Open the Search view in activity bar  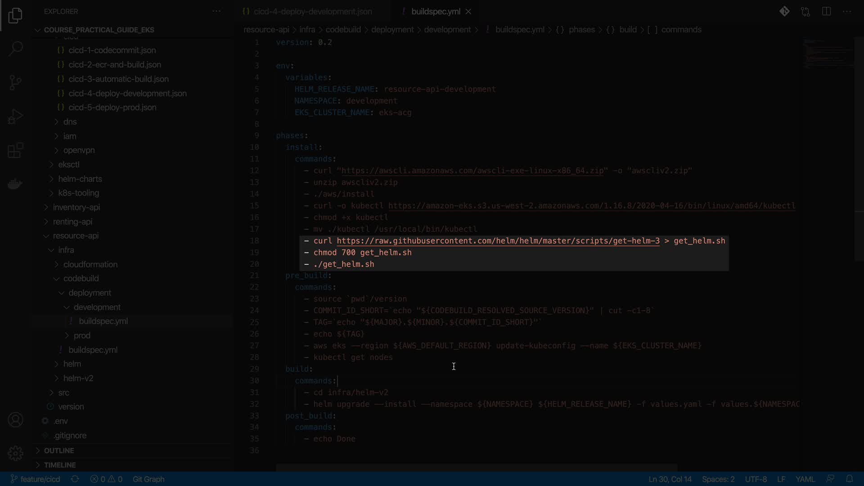(x=15, y=49)
